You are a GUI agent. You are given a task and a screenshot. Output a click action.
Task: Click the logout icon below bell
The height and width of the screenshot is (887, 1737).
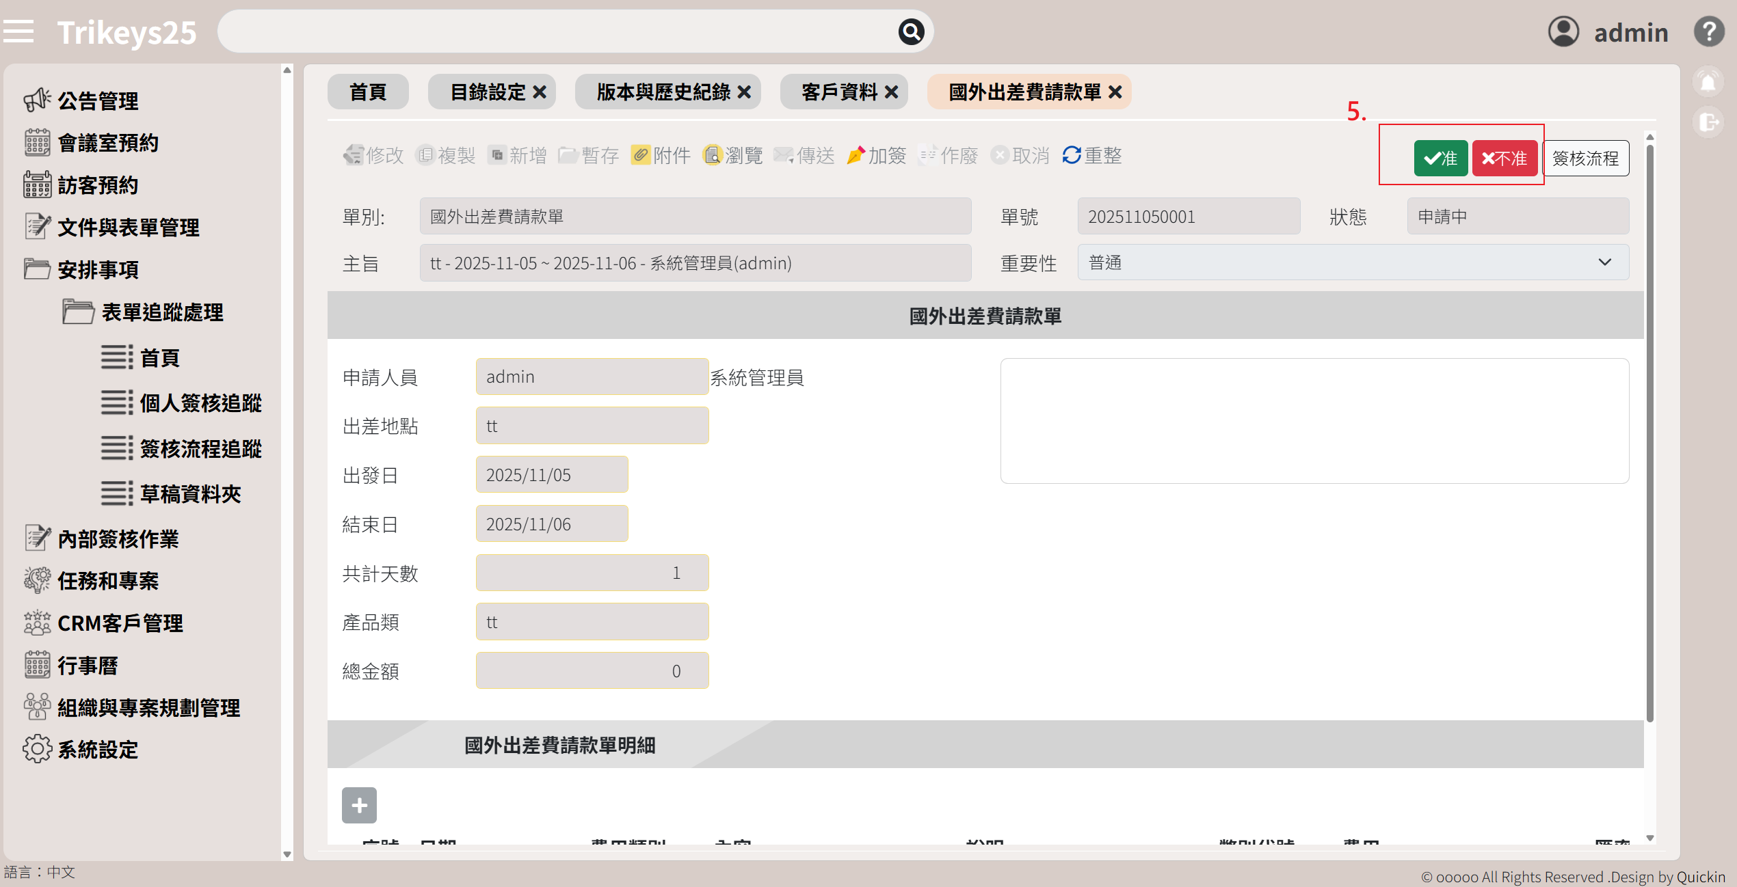1708,122
